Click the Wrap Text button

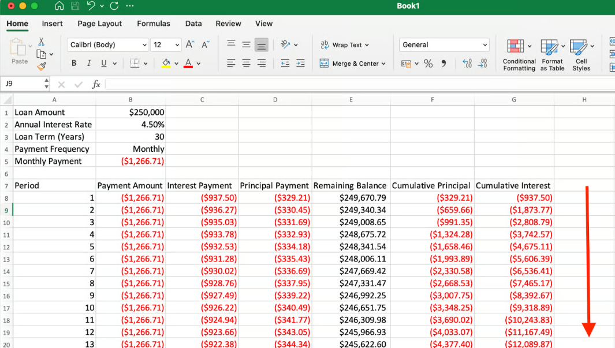[345, 45]
